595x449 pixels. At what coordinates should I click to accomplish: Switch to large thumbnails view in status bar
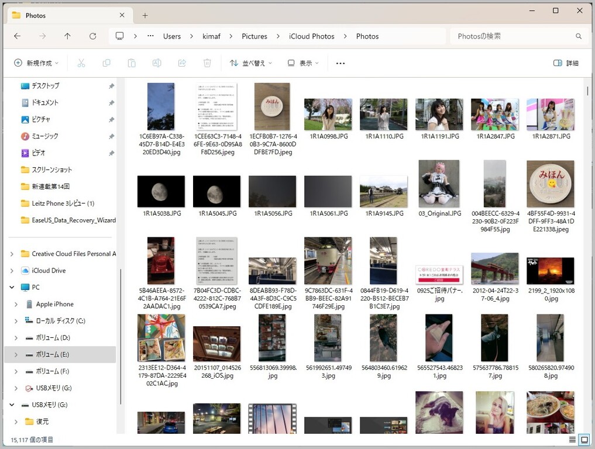[584, 440]
